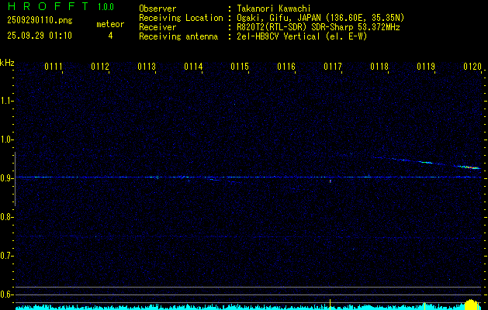Click the 1.0 kHz axis label
488x310 pixels.
(6, 139)
